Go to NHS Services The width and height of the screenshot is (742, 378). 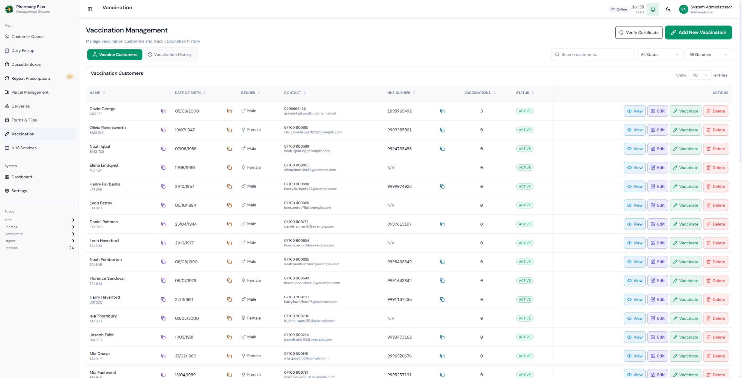39,148
